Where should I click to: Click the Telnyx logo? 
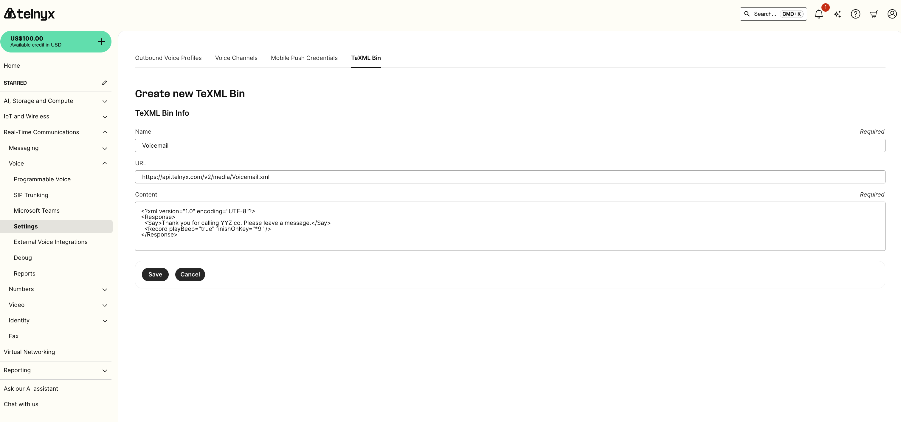[x=30, y=14]
